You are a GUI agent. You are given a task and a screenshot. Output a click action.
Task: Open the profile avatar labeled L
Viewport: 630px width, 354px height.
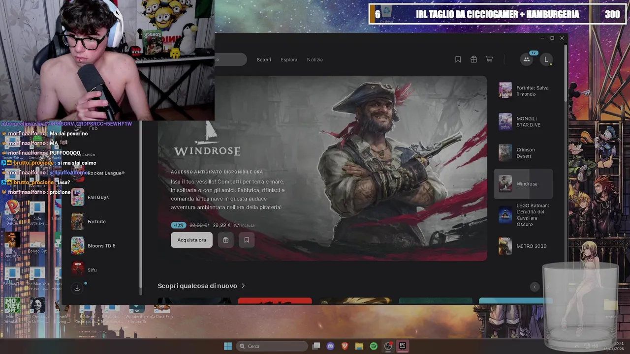[x=546, y=59]
